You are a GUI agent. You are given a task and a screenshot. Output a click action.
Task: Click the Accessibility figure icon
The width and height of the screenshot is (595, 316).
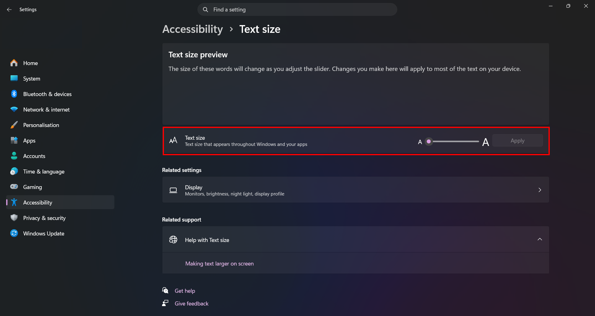pos(14,202)
